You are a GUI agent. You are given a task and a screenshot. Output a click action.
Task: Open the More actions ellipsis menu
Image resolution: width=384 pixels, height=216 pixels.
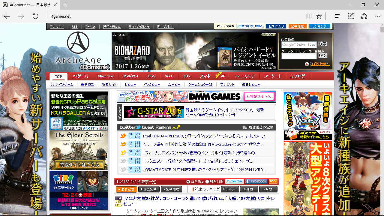377,16
